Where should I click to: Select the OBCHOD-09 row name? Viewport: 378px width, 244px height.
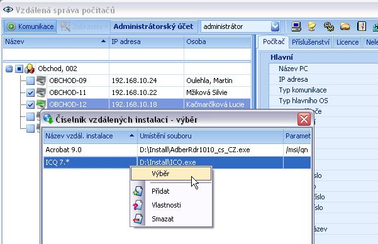(x=68, y=80)
